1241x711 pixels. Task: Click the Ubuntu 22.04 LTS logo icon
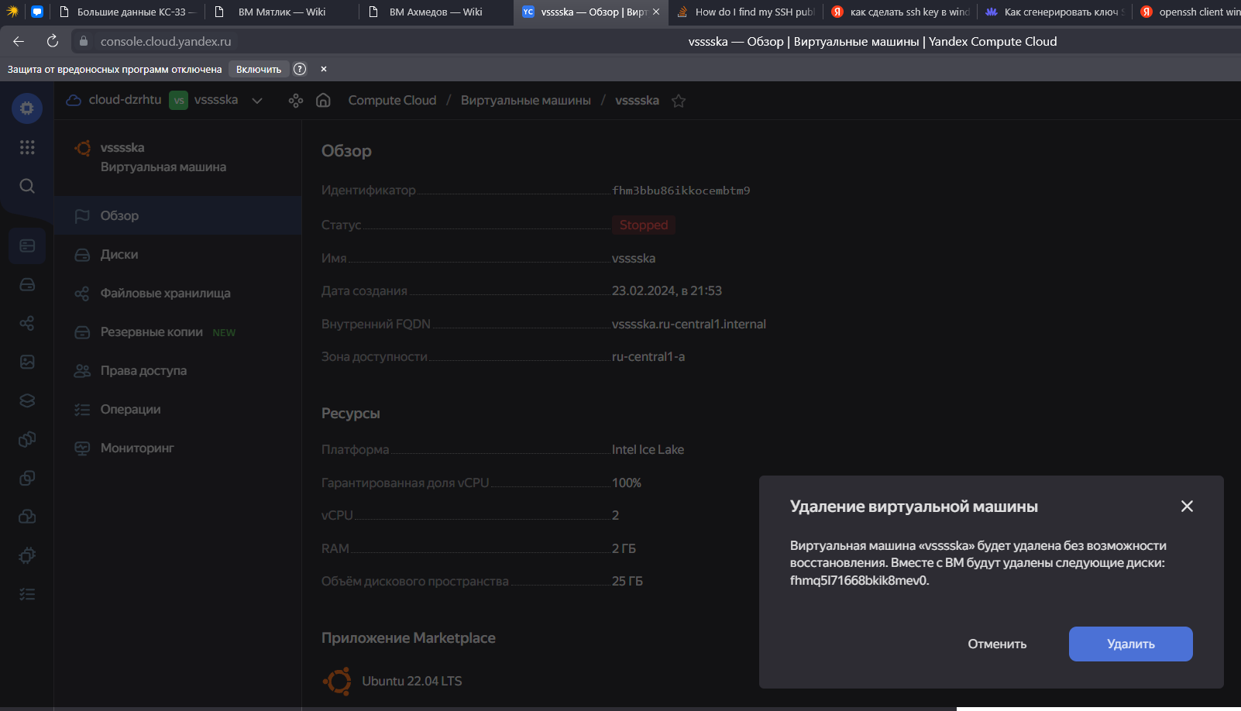point(337,681)
